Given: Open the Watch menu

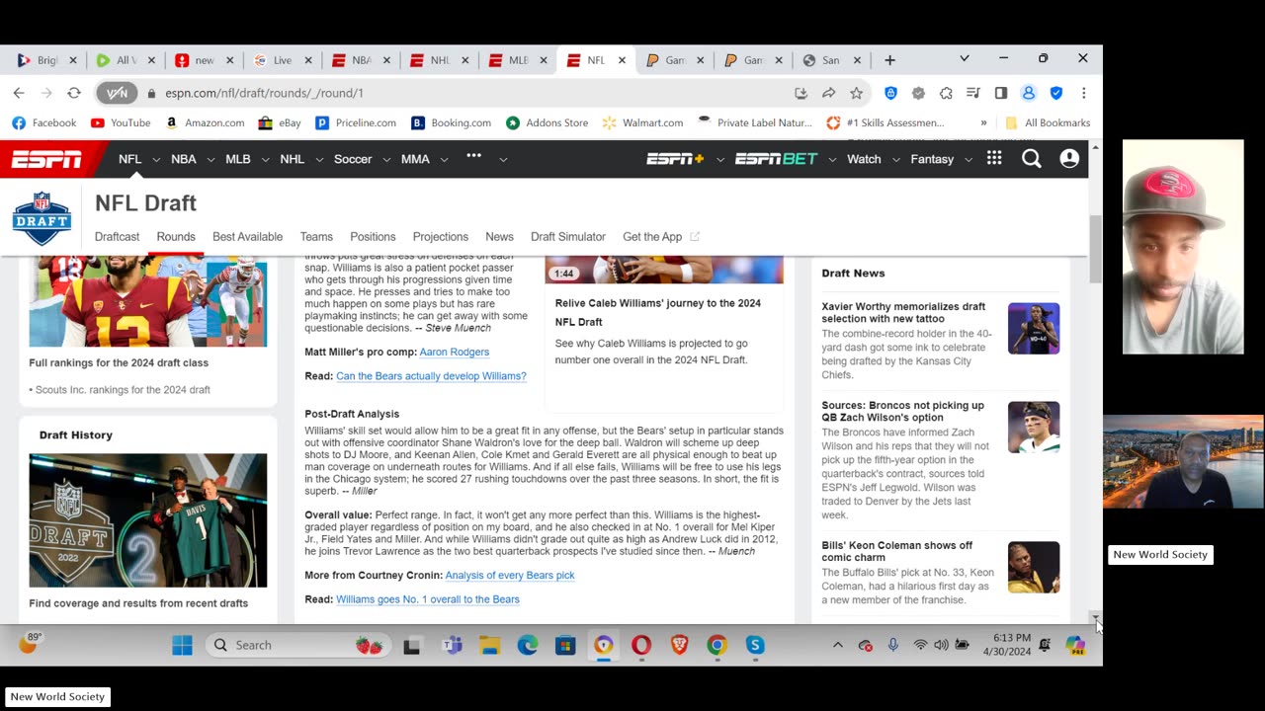Looking at the screenshot, I should (864, 159).
